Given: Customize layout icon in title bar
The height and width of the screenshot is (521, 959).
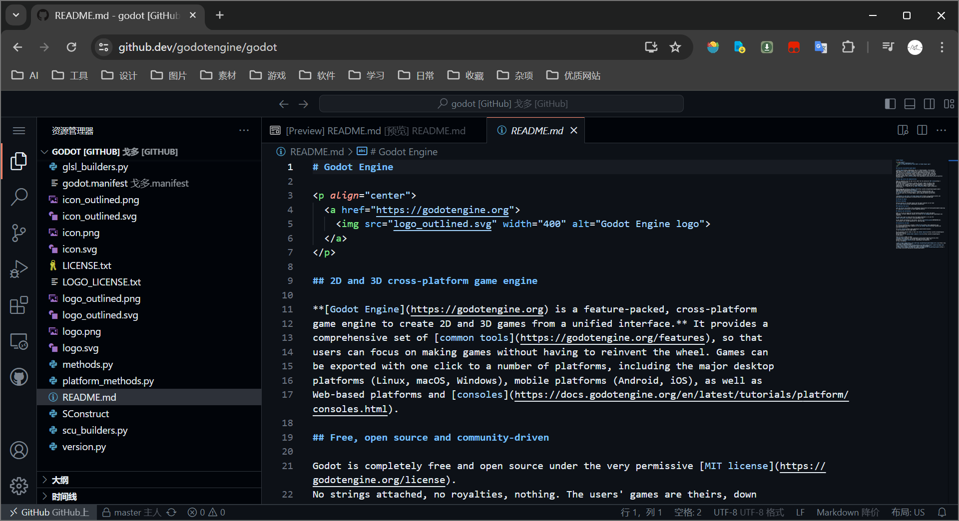Looking at the screenshot, I should pos(949,104).
